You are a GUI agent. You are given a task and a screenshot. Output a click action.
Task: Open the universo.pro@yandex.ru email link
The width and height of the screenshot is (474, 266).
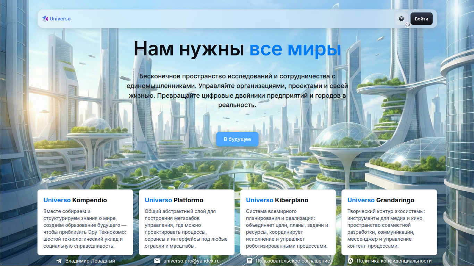tap(191, 261)
